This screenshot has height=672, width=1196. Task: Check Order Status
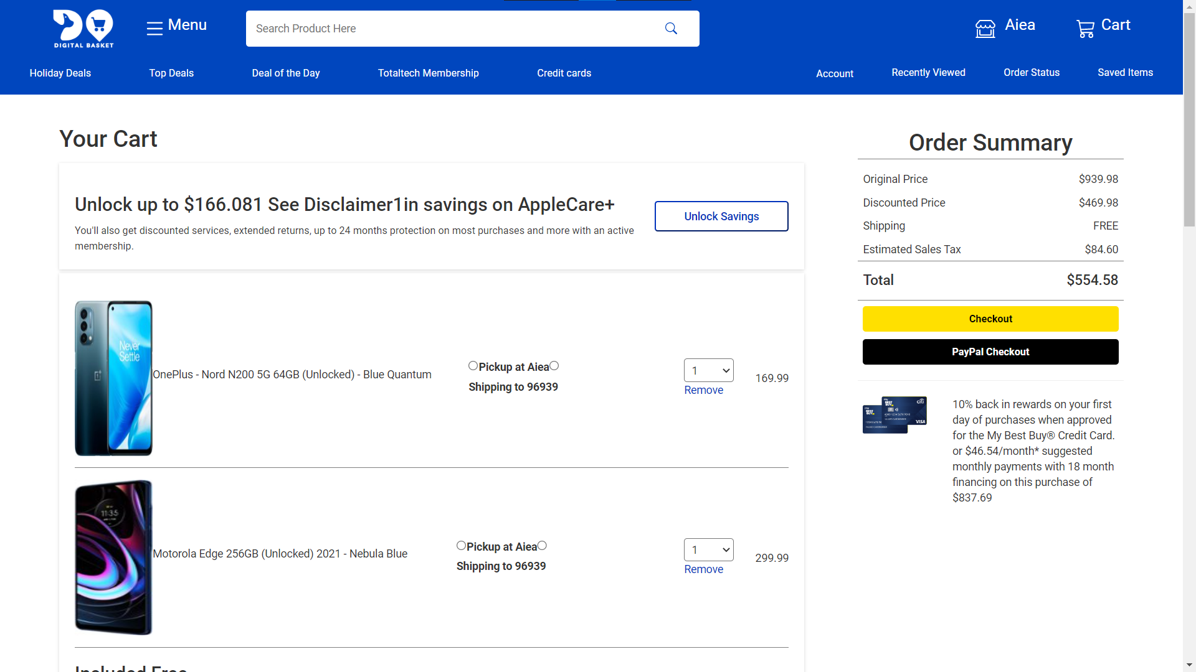pos(1032,72)
